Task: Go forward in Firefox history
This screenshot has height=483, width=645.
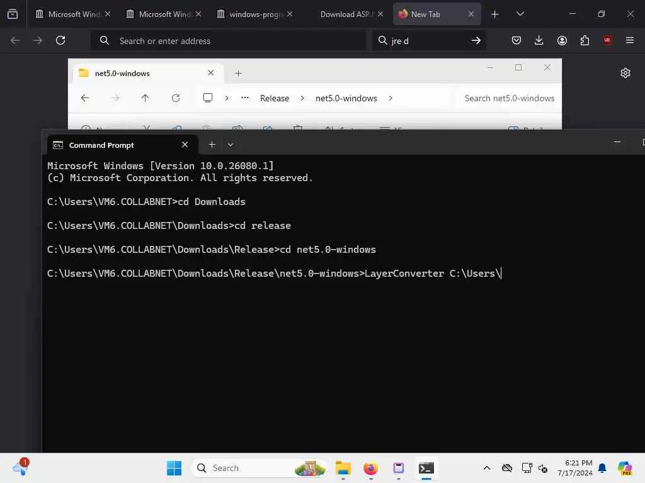Action: [38, 40]
